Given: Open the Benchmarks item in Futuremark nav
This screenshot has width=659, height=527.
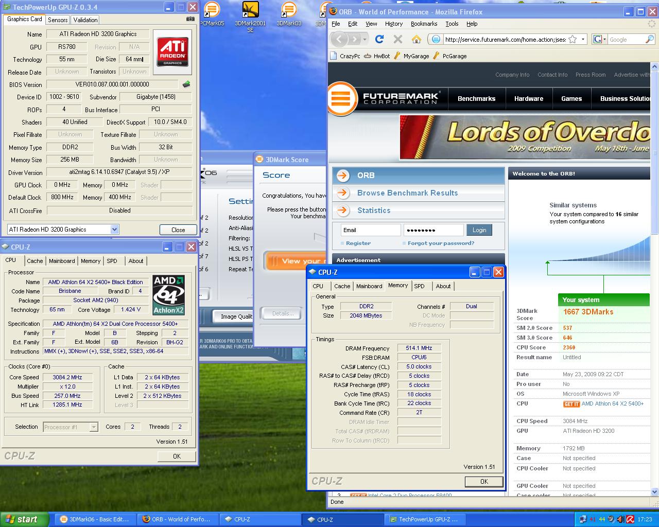Looking at the screenshot, I should (476, 98).
